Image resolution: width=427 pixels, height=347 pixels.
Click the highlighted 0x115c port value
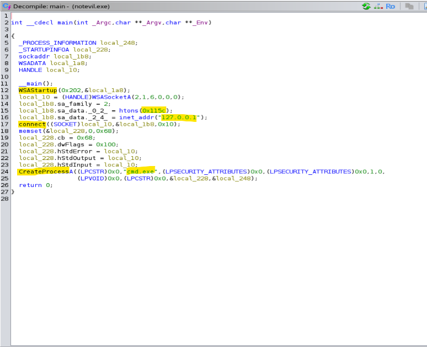154,111
